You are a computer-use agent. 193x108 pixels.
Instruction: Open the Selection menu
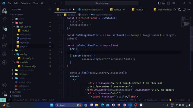26,3
